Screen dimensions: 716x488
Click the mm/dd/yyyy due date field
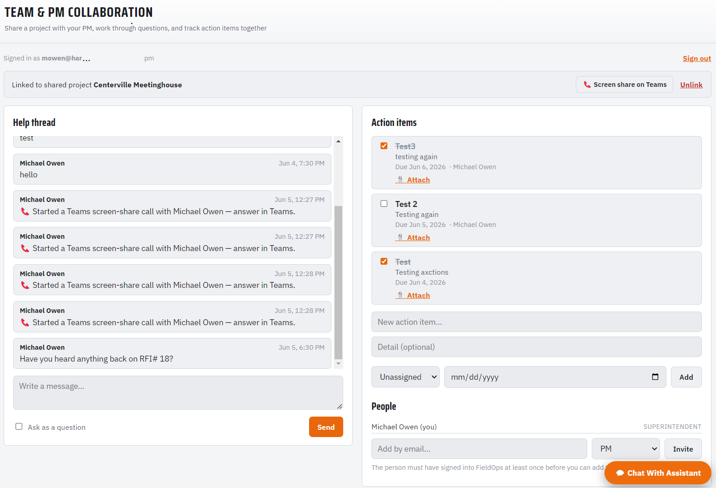pyautogui.click(x=555, y=377)
